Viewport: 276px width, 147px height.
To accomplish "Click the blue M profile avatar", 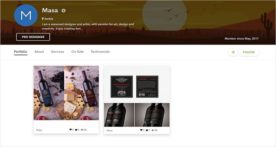I will tap(26, 15).
